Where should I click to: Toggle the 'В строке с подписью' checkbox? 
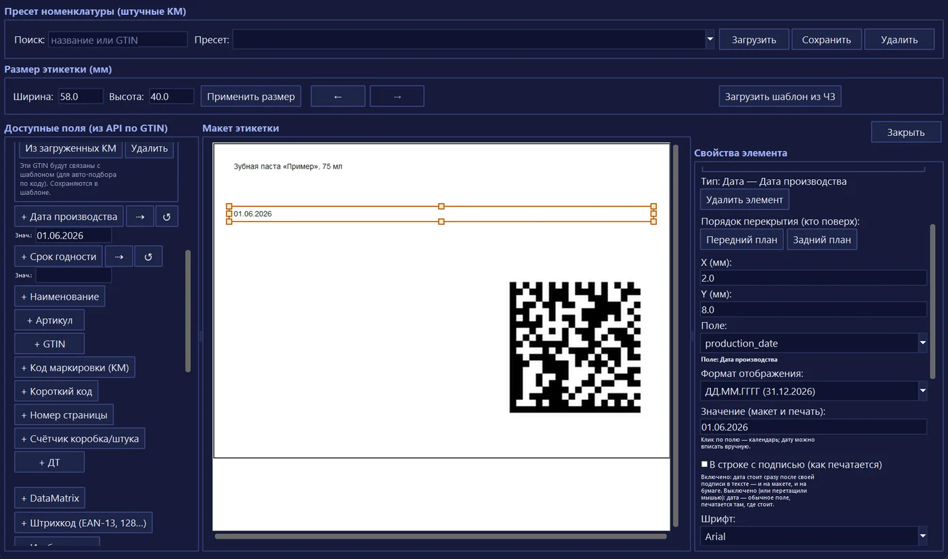[704, 464]
